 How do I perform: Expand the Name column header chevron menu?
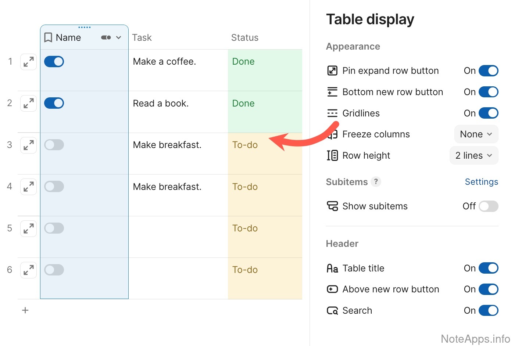pyautogui.click(x=119, y=37)
